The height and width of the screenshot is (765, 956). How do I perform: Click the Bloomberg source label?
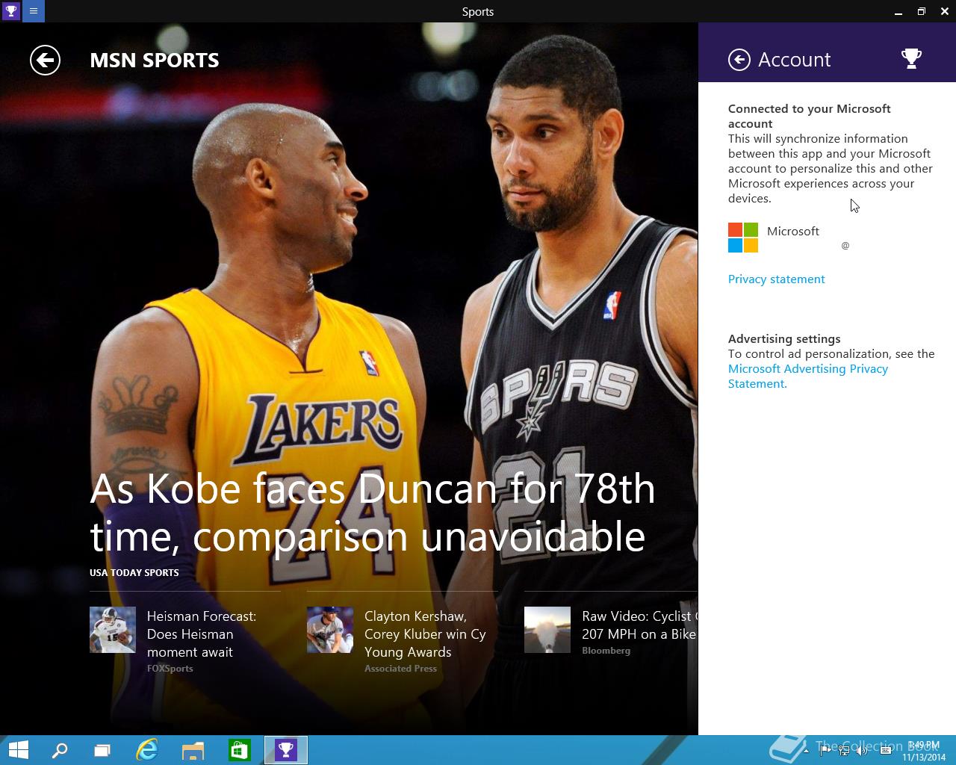click(x=606, y=651)
